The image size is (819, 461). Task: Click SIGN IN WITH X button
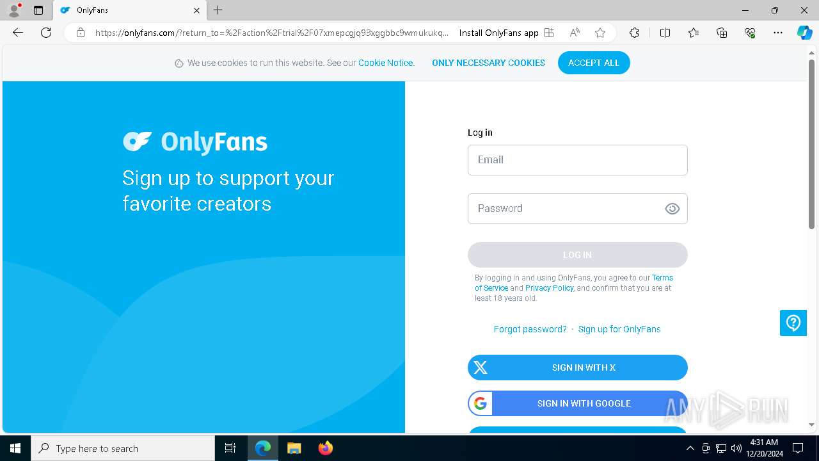coord(577,368)
